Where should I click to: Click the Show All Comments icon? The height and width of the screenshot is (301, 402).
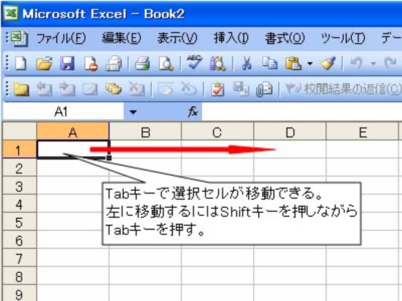[x=114, y=89]
